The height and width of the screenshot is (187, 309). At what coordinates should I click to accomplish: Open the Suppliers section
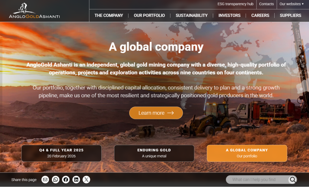[291, 15]
